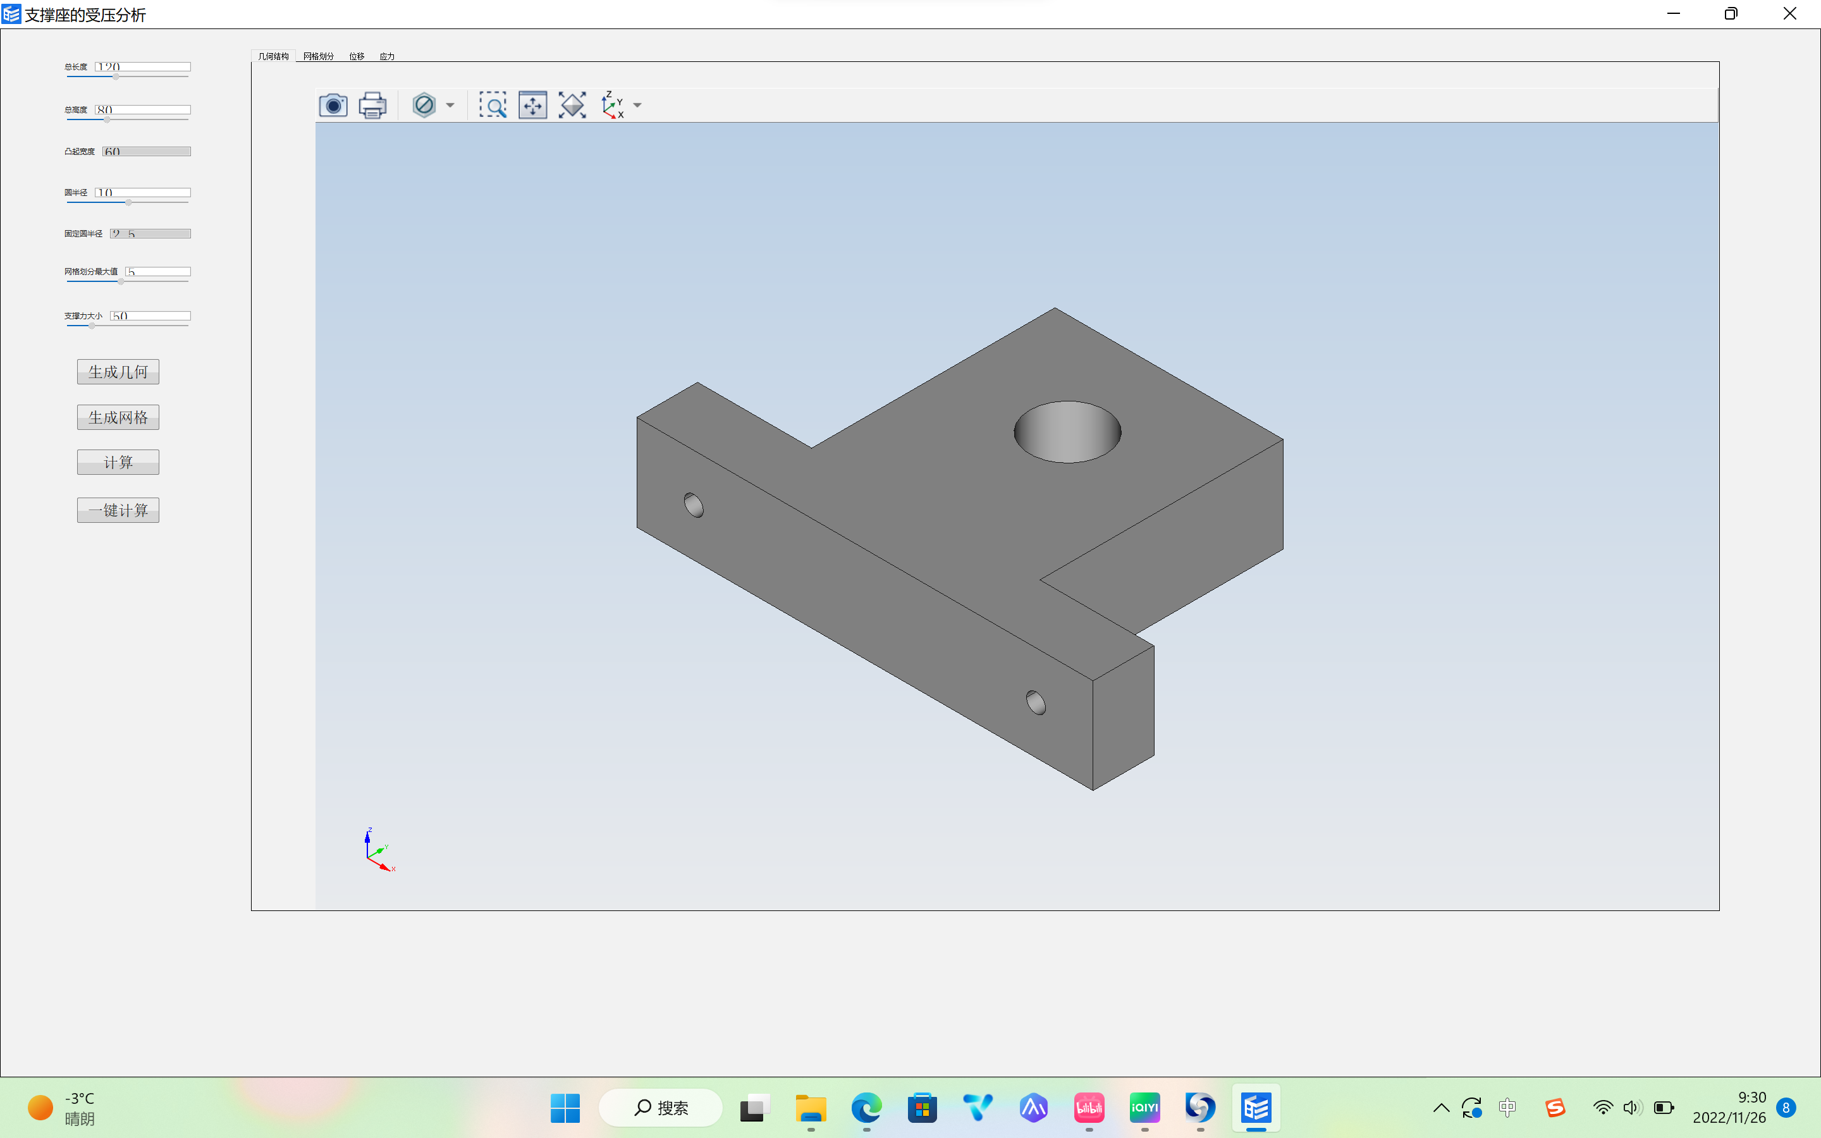Open the clock showing 9:30
The image size is (1821, 1138).
[x=1729, y=1108]
